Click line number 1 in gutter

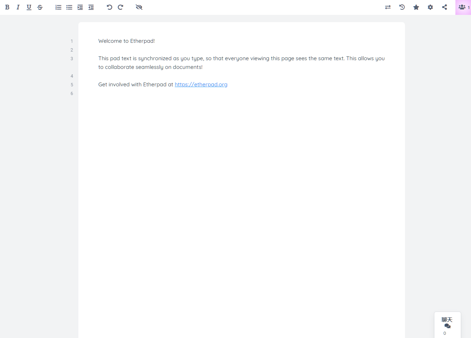point(72,41)
